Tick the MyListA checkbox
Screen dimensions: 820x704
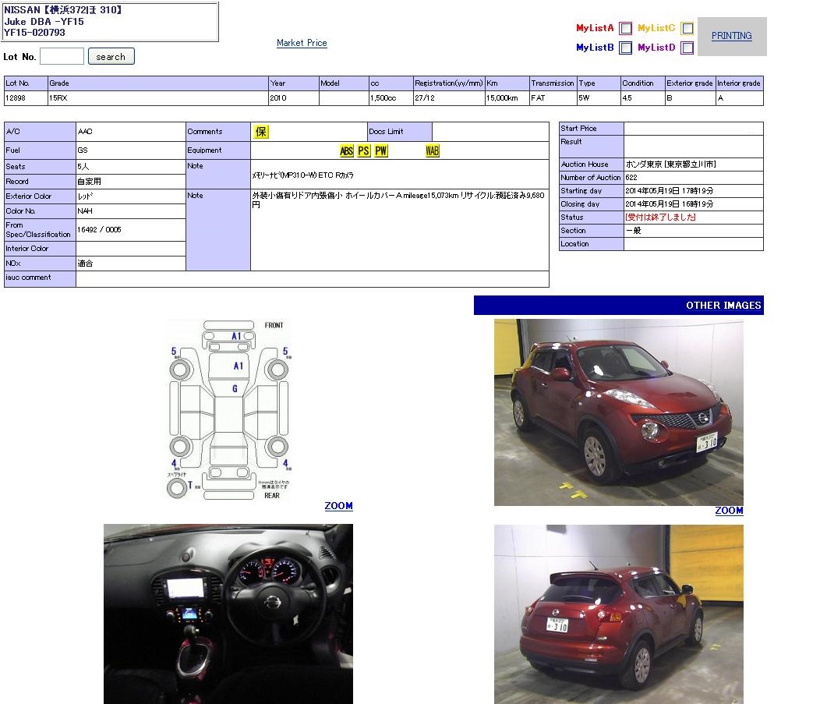626,28
